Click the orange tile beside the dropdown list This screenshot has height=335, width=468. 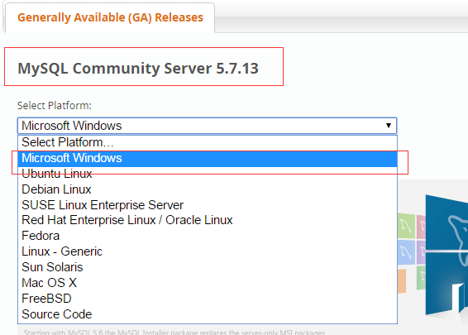point(402,281)
